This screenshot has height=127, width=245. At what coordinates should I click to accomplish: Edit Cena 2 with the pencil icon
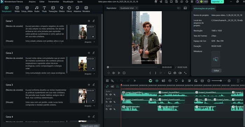point(93,53)
